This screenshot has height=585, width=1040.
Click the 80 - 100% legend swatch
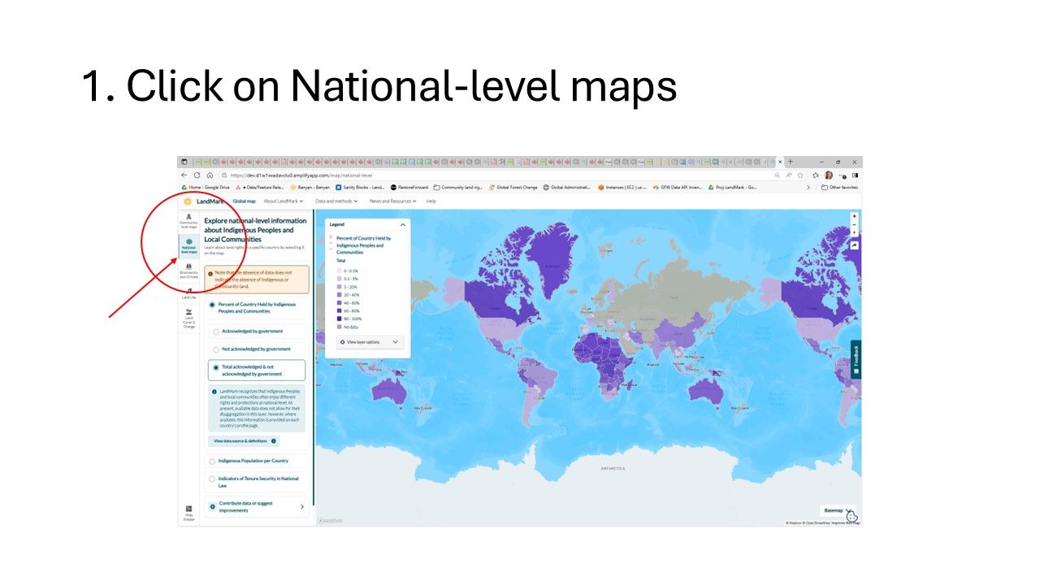[x=340, y=318]
